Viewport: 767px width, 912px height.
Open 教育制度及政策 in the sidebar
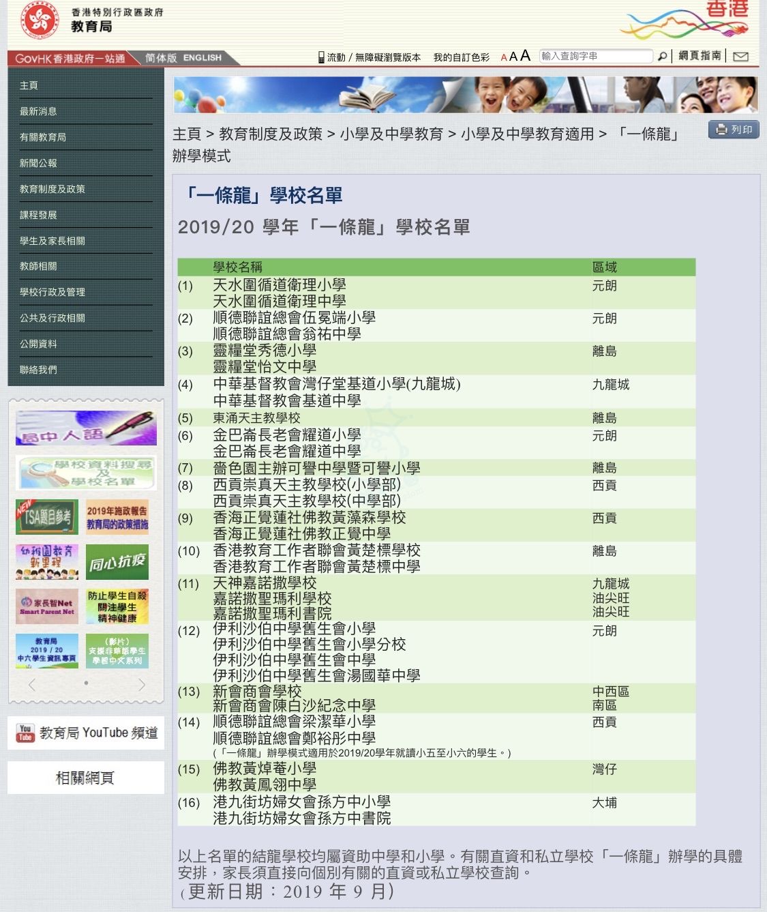[52, 189]
